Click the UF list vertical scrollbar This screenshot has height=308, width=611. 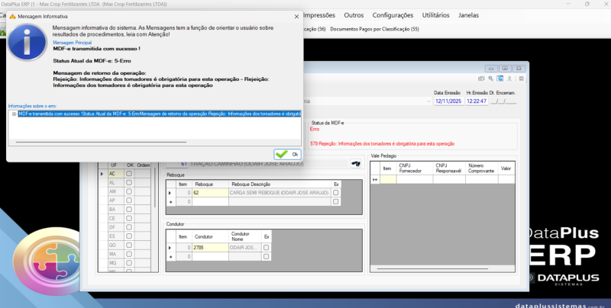coord(155,187)
